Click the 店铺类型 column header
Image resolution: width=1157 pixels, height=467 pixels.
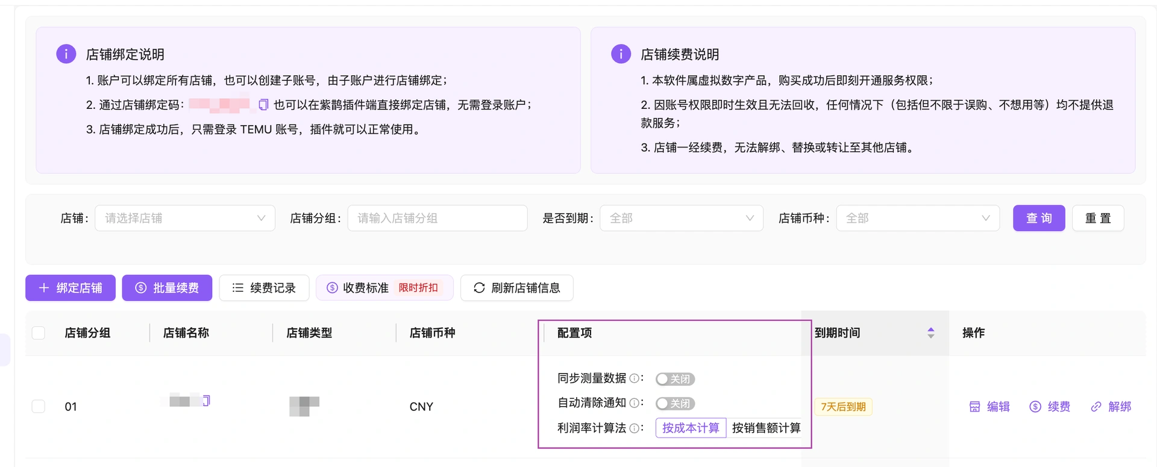pyautogui.click(x=309, y=333)
